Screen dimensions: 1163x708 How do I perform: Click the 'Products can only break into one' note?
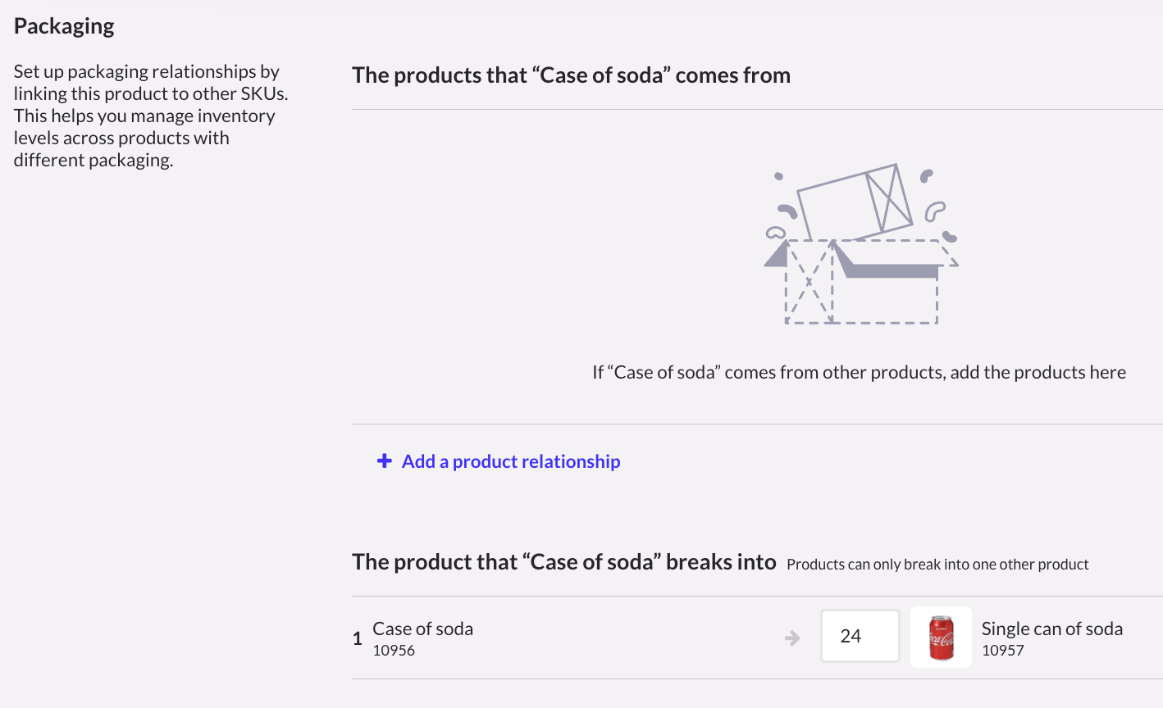point(937,565)
